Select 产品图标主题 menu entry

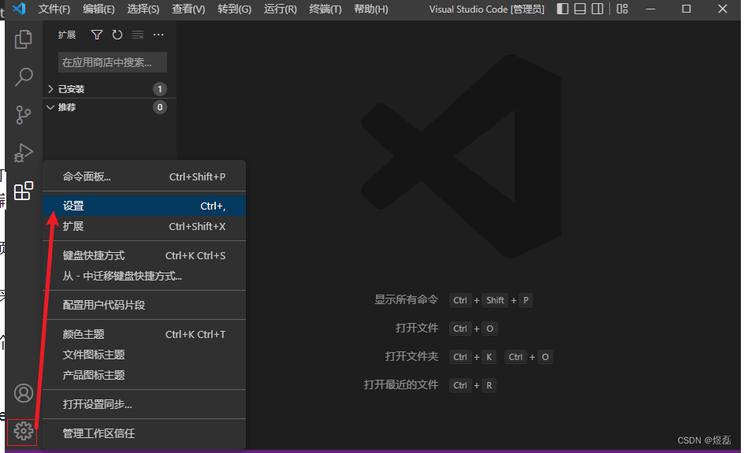[144, 375]
